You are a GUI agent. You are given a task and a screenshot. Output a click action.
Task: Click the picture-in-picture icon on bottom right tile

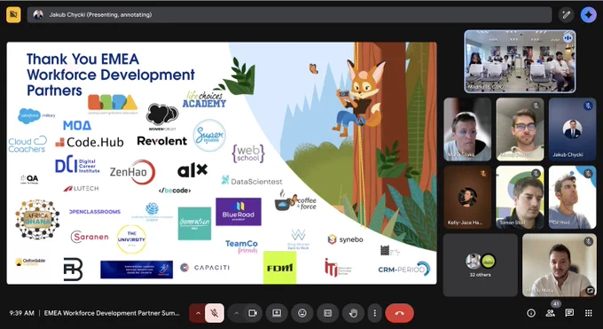590,291
